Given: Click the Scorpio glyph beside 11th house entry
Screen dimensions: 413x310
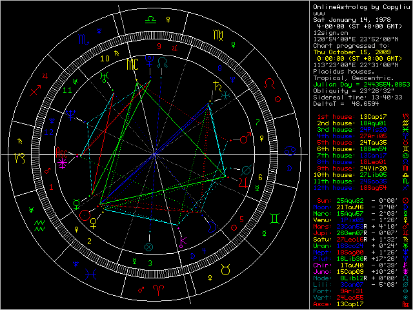Looking at the screenshot, I should coord(405,183).
